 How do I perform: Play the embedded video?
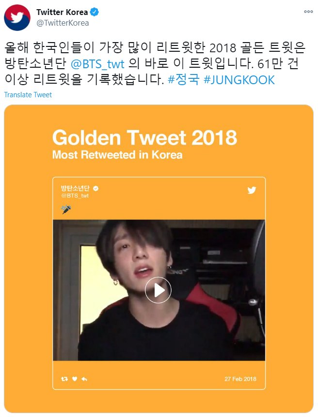[x=158, y=290]
